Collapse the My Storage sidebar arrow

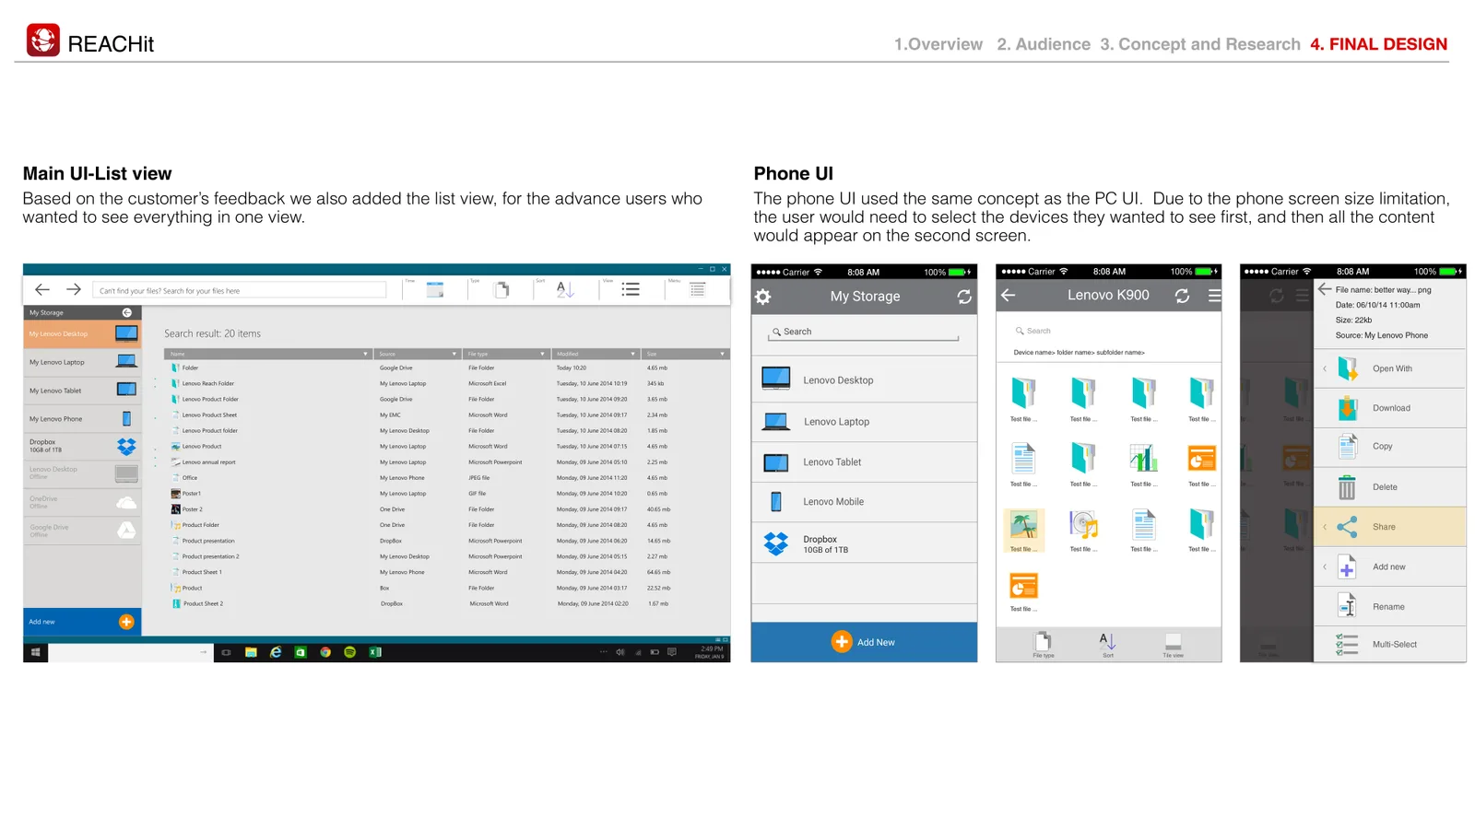click(x=127, y=313)
